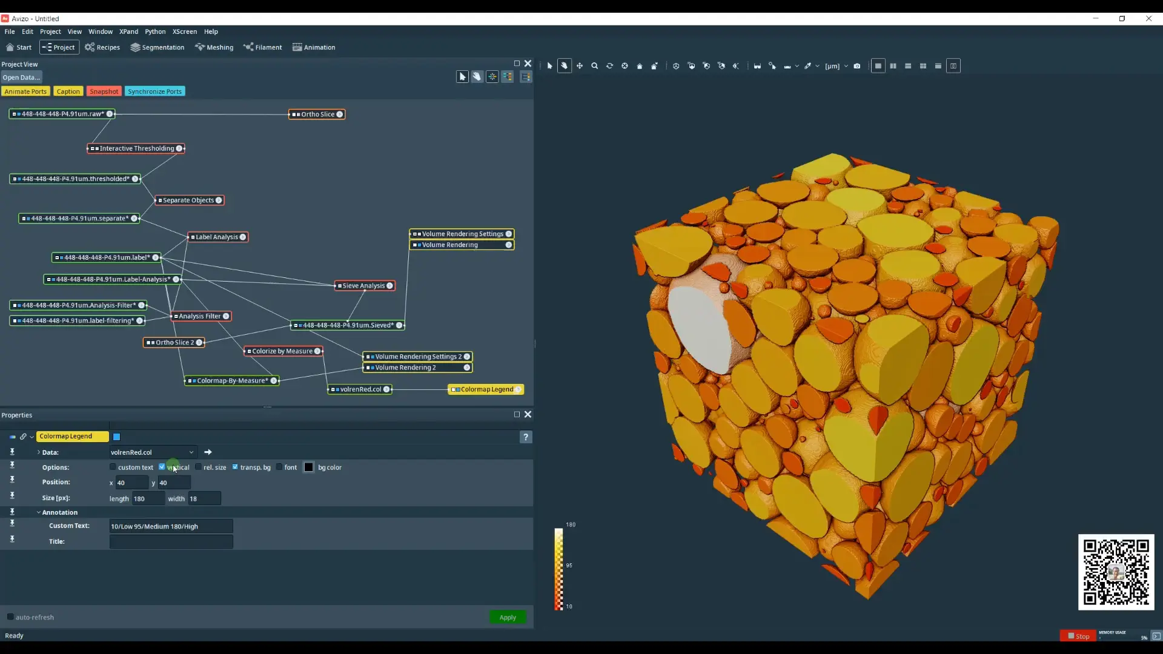This screenshot has width=1163, height=654.
Task: Collapse the Annotation section
Action: pyautogui.click(x=39, y=512)
